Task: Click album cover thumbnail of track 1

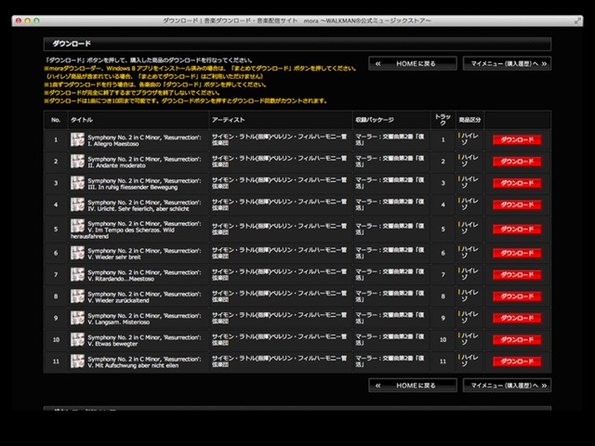Action: pyautogui.click(x=77, y=139)
